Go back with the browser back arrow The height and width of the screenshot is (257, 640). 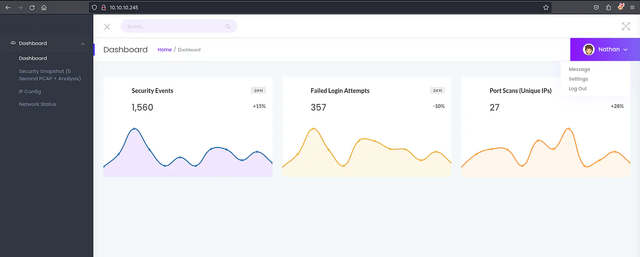pos(8,7)
